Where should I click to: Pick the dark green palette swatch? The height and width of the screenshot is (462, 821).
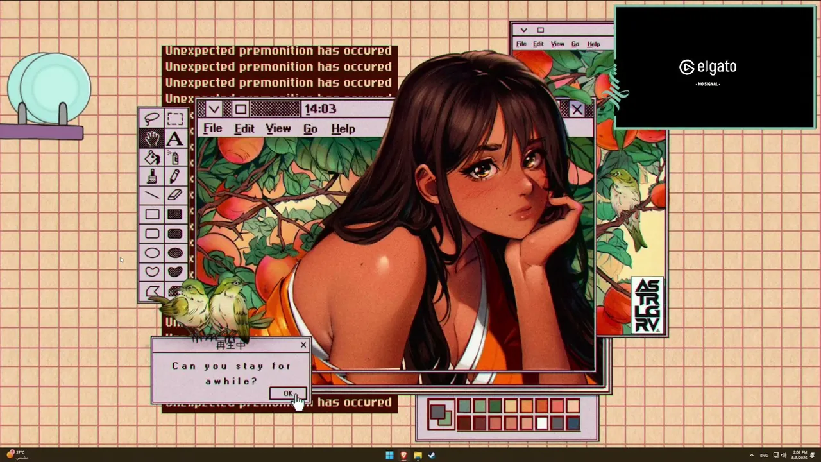(x=495, y=406)
